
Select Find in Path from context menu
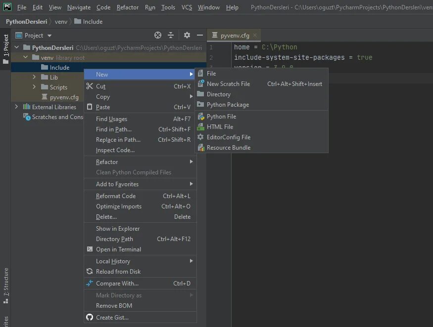click(140, 129)
